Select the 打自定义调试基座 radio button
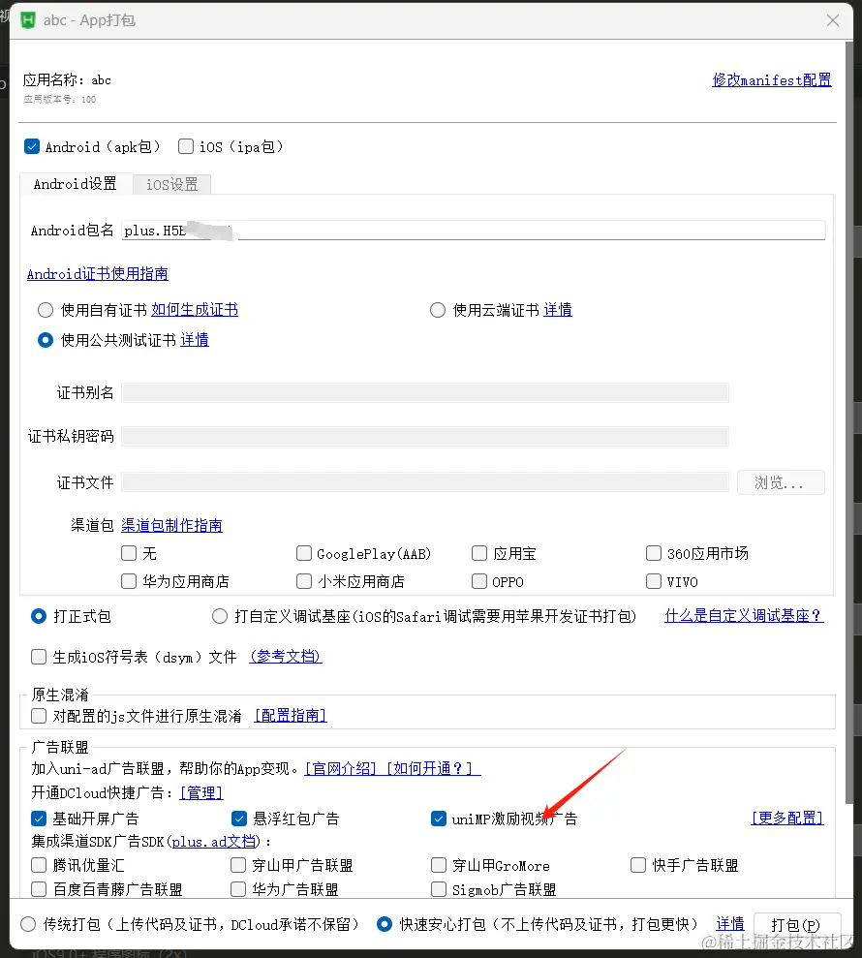Image resolution: width=862 pixels, height=958 pixels. click(220, 616)
